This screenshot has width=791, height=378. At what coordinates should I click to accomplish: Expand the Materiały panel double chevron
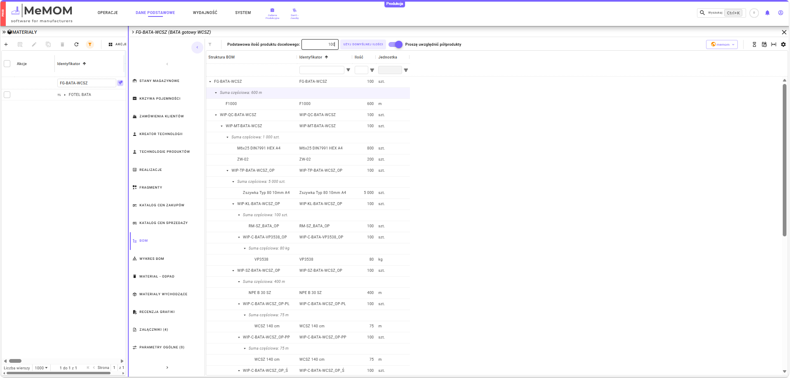[x=4, y=32]
